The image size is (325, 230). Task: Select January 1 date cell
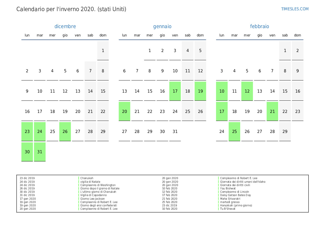[150, 51]
